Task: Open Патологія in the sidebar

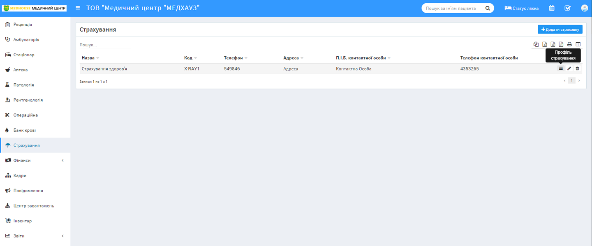Action: 35,85
